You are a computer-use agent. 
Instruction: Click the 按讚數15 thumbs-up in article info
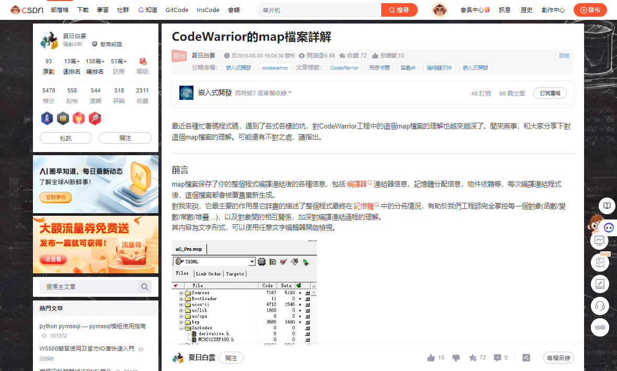coord(388,55)
